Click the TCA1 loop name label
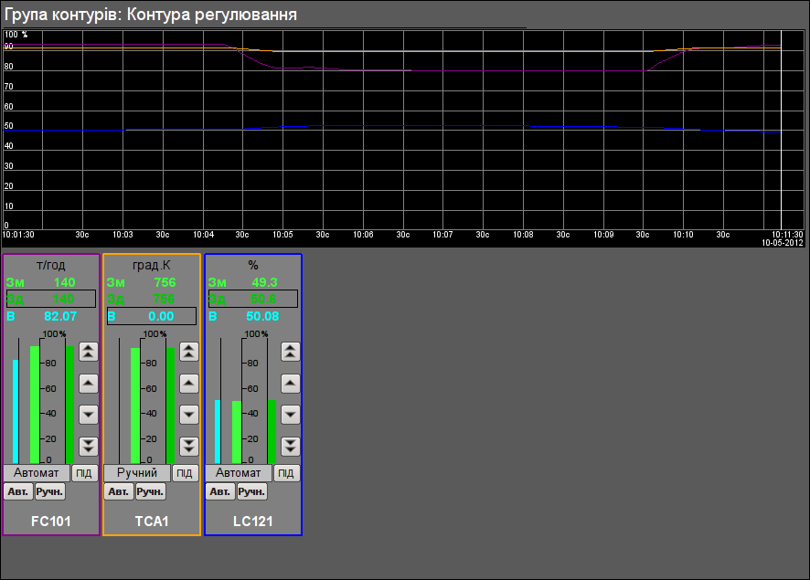 click(152, 522)
